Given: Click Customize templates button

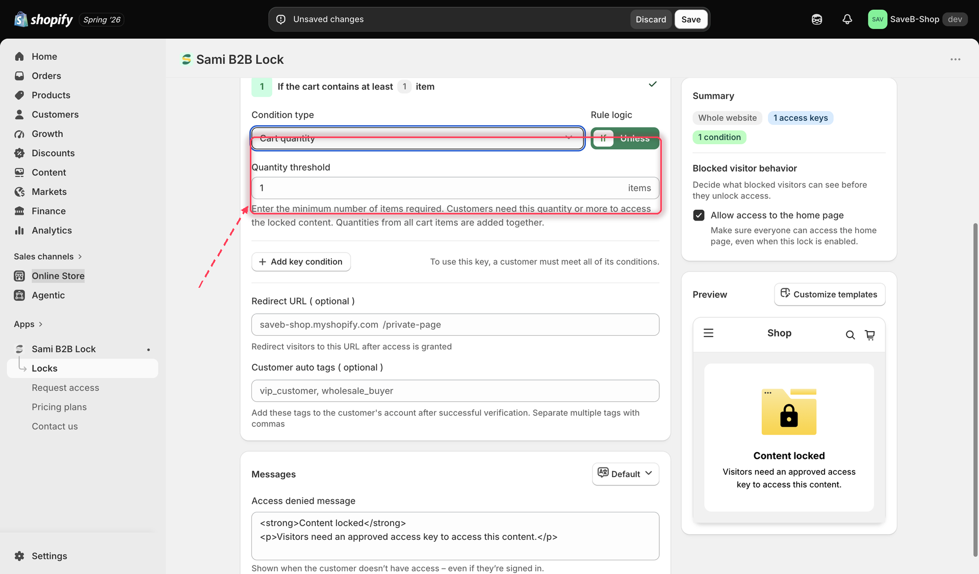Looking at the screenshot, I should 829,294.
